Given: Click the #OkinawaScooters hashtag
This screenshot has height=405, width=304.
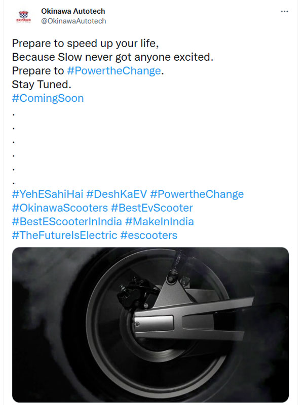Looking at the screenshot, I should 60,208.
